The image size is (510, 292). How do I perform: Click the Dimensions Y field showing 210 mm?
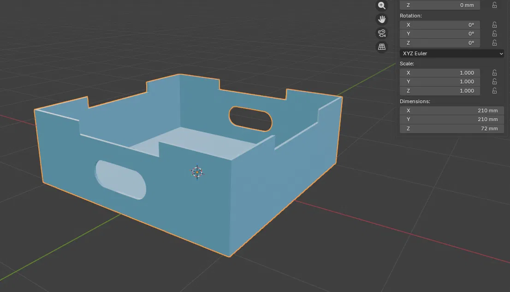[x=452, y=120]
